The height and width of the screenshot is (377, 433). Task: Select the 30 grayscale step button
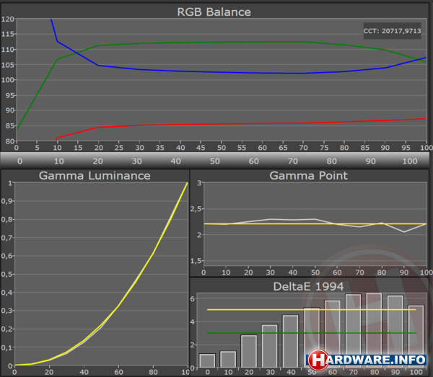138,160
